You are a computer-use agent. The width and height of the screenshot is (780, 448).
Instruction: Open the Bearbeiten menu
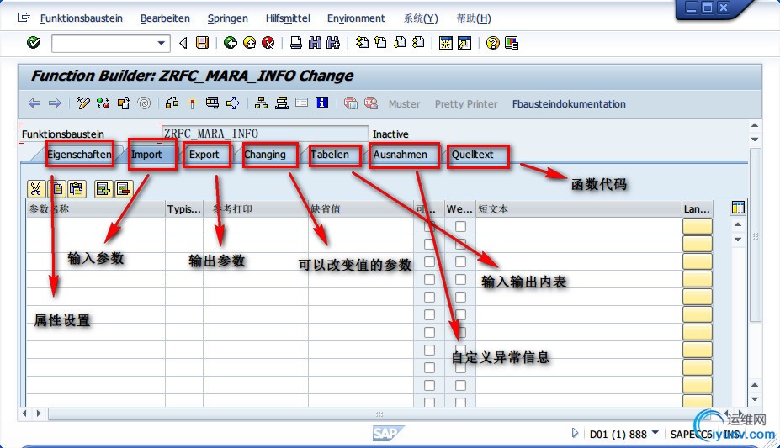coord(165,18)
